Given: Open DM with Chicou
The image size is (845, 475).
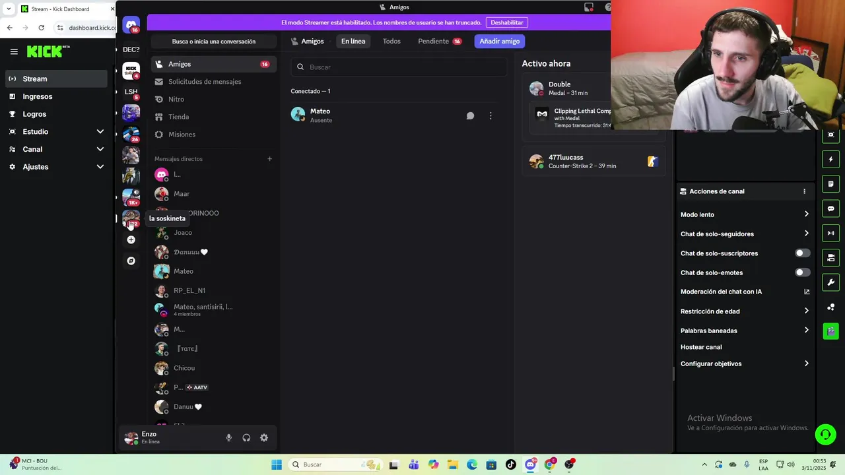Looking at the screenshot, I should (213, 368).
